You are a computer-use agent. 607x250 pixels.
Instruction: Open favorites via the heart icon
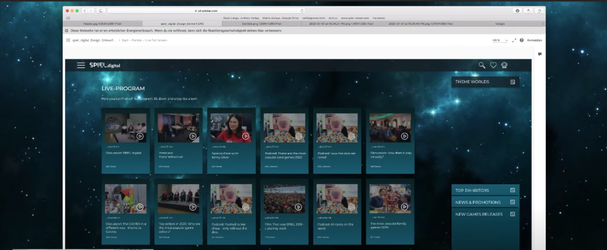(493, 65)
